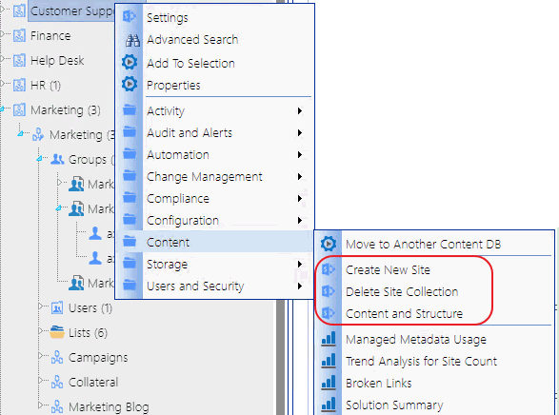Viewport: 559px width, 415px height.
Task: Click the Lists folder icon in tree
Action: click(57, 332)
